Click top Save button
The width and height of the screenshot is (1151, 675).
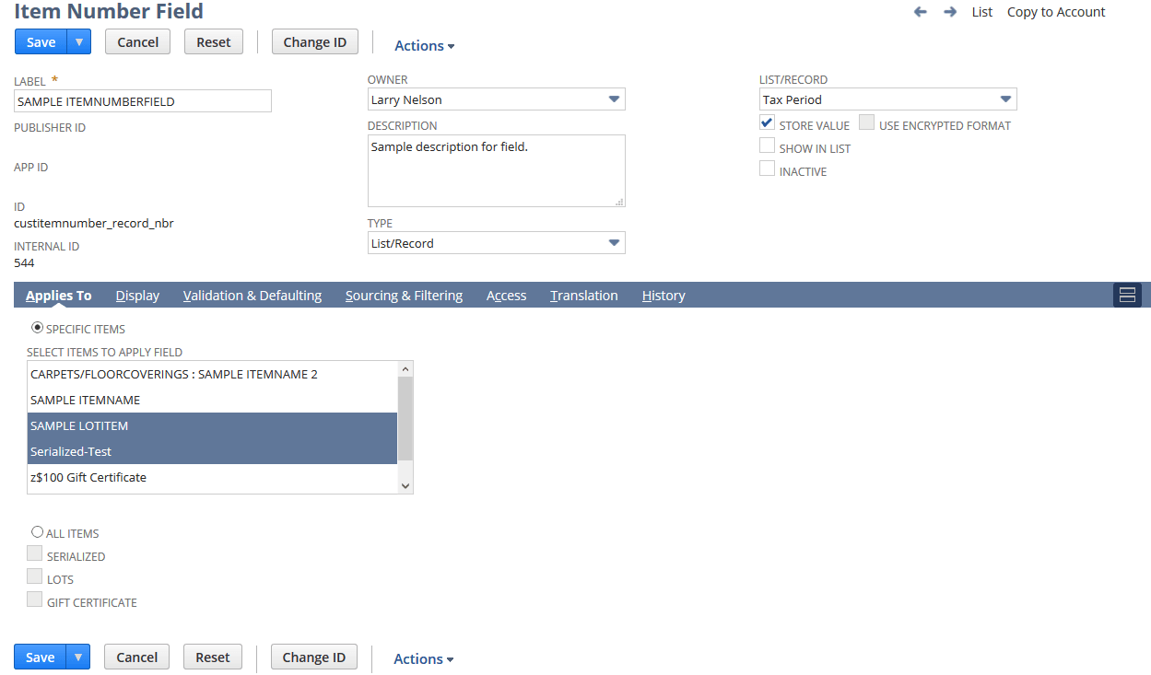[41, 42]
